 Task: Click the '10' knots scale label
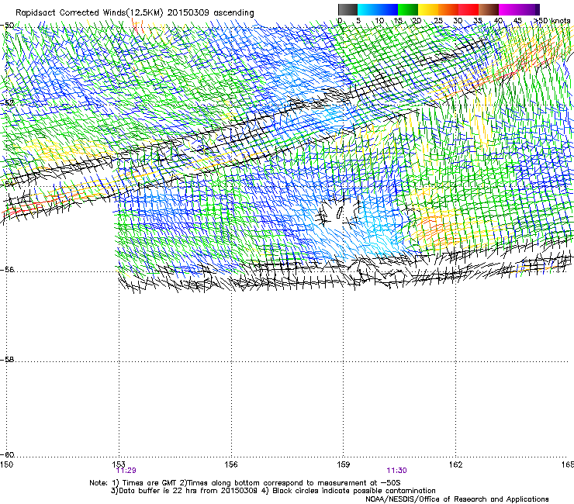[x=379, y=21]
